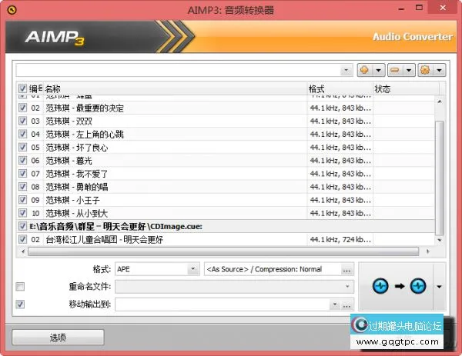462x356 pixels.
Task: Click the AIMP title bar app icon
Action: [x=12, y=10]
